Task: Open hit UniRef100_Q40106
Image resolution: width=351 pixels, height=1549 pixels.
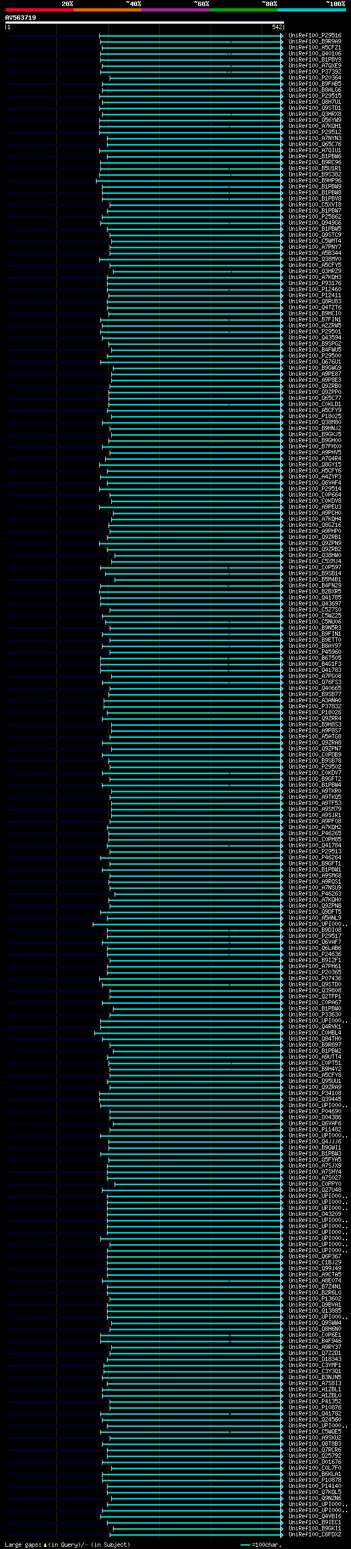Action: 315,53
